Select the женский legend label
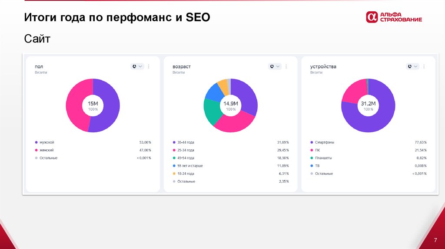 (46, 150)
